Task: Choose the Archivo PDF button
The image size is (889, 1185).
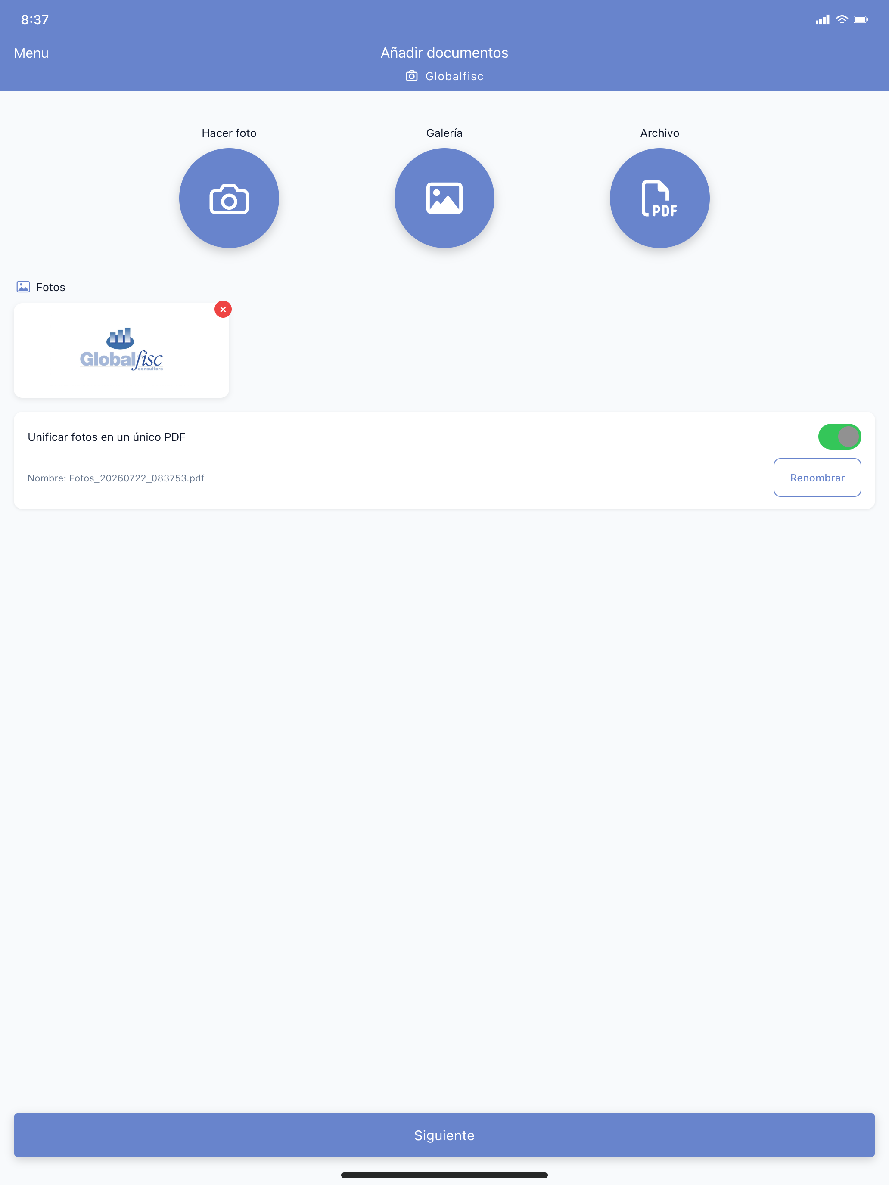Action: [660, 198]
